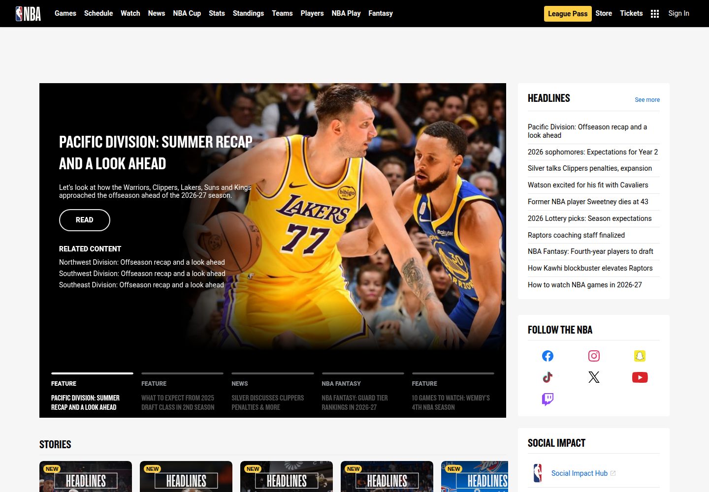Viewport: 709px width, 492px height.
Task: Open headline Watson excited for Cavaliers fit
Action: pos(588,185)
